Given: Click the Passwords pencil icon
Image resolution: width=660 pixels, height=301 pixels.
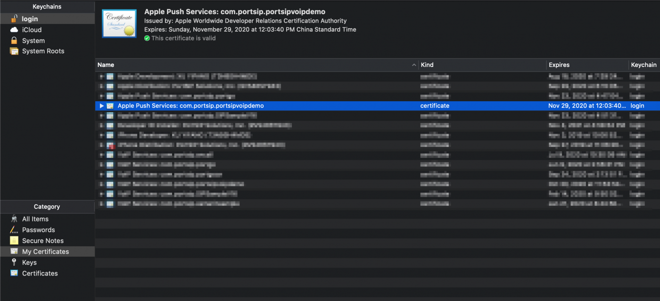Looking at the screenshot, I should tap(14, 230).
